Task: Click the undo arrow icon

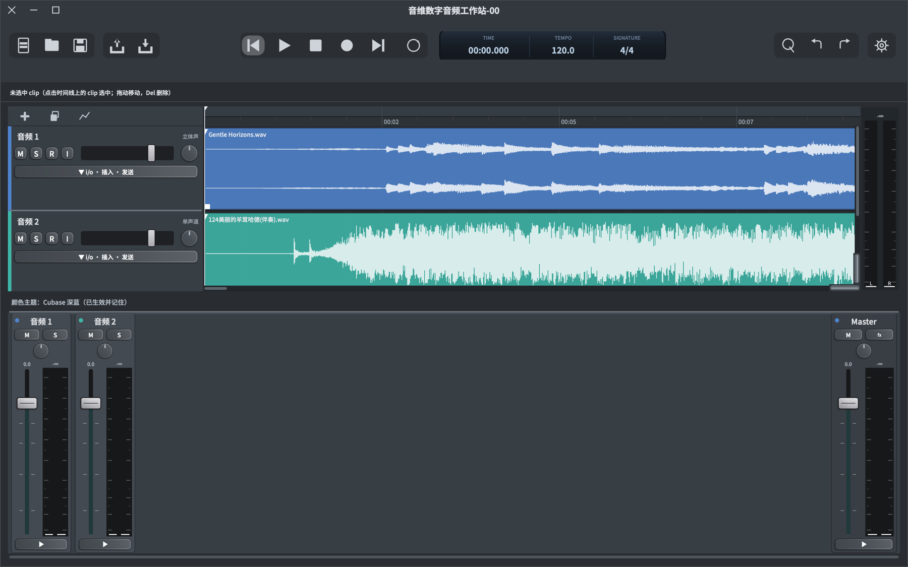Action: (816, 45)
